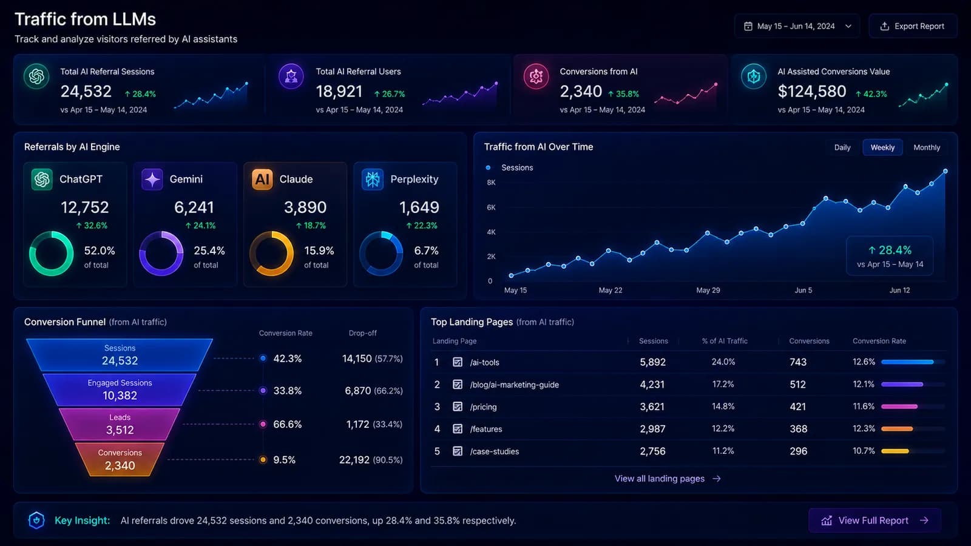Click the /ai-tools landing page link
This screenshot has height=546, width=971.
tap(484, 362)
